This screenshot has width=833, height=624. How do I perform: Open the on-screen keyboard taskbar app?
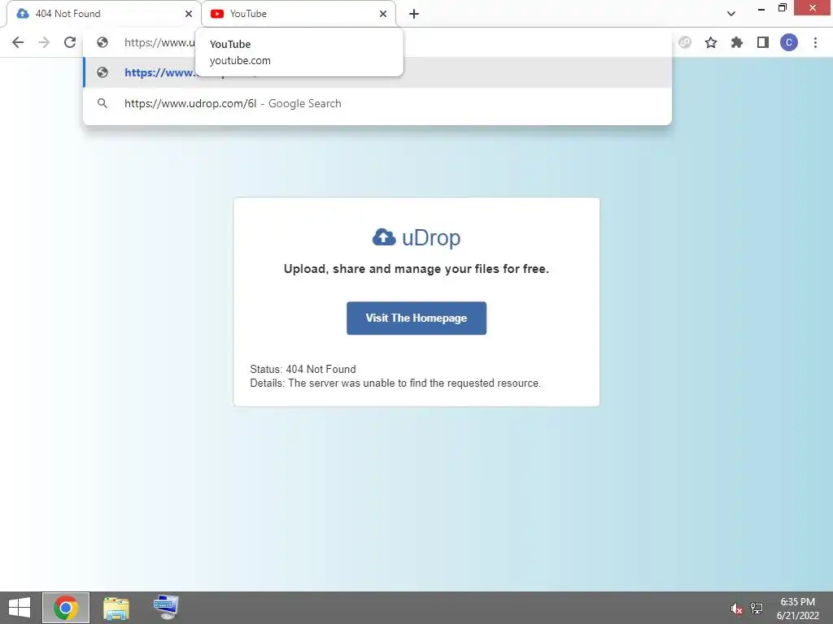tap(166, 608)
